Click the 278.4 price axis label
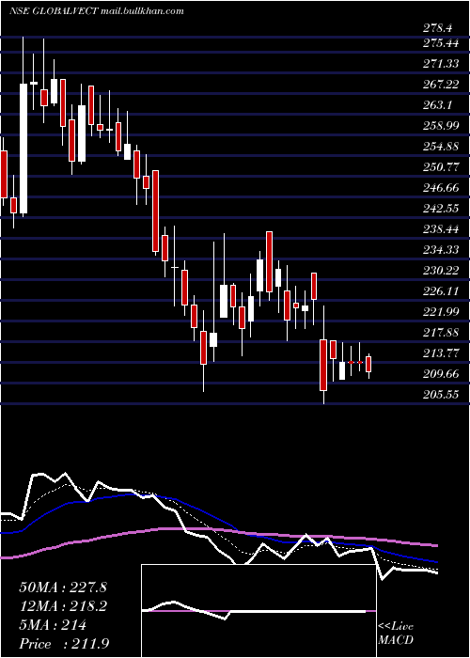Screen dimensions: 470x658 (437, 28)
